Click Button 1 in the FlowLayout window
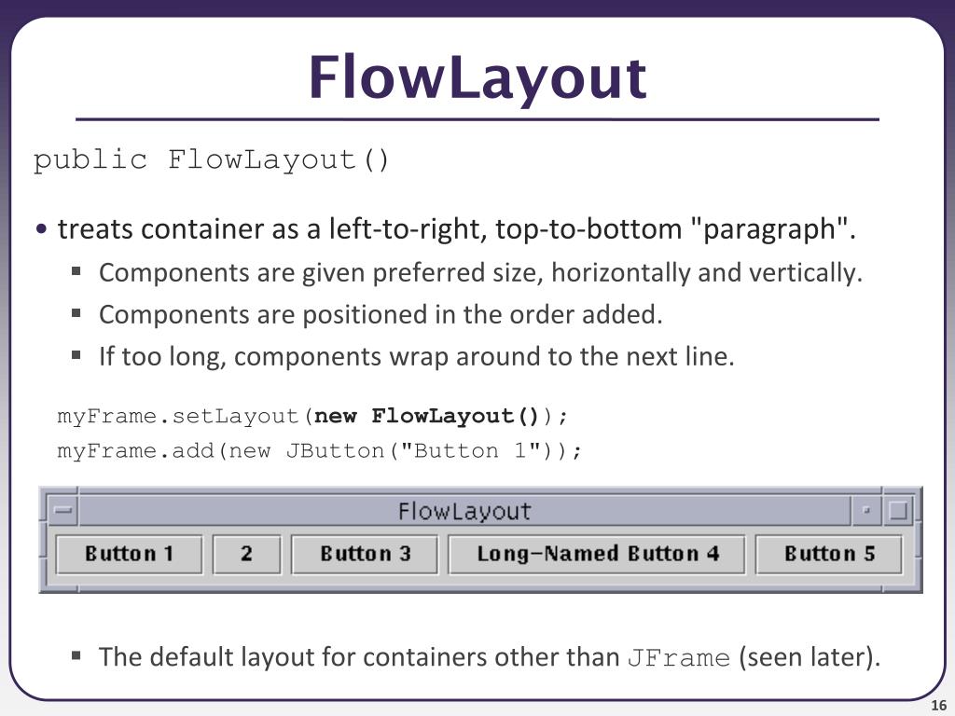The height and width of the screenshot is (716, 955). pos(129,554)
